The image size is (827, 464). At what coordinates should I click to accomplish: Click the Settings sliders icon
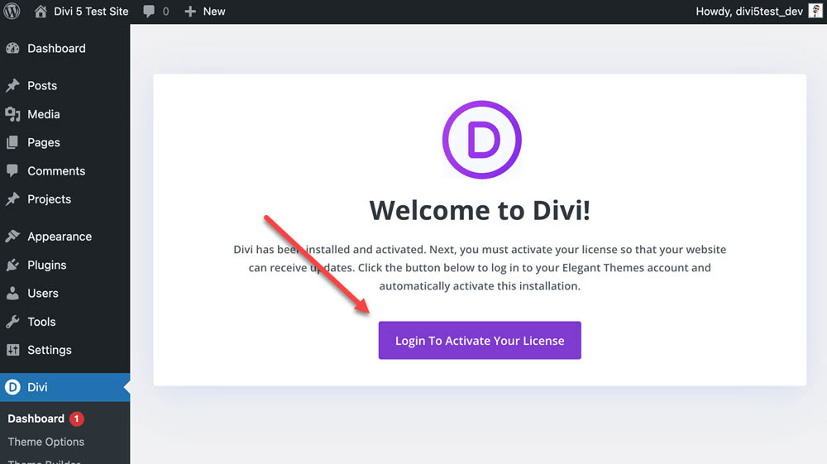12,350
